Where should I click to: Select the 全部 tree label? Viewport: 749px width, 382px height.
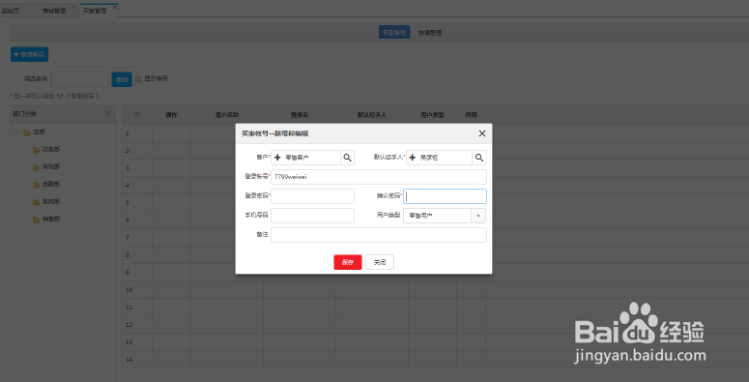click(40, 132)
